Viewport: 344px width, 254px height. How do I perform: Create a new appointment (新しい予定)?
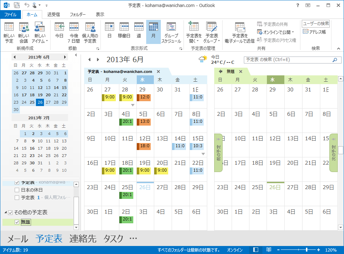9,32
